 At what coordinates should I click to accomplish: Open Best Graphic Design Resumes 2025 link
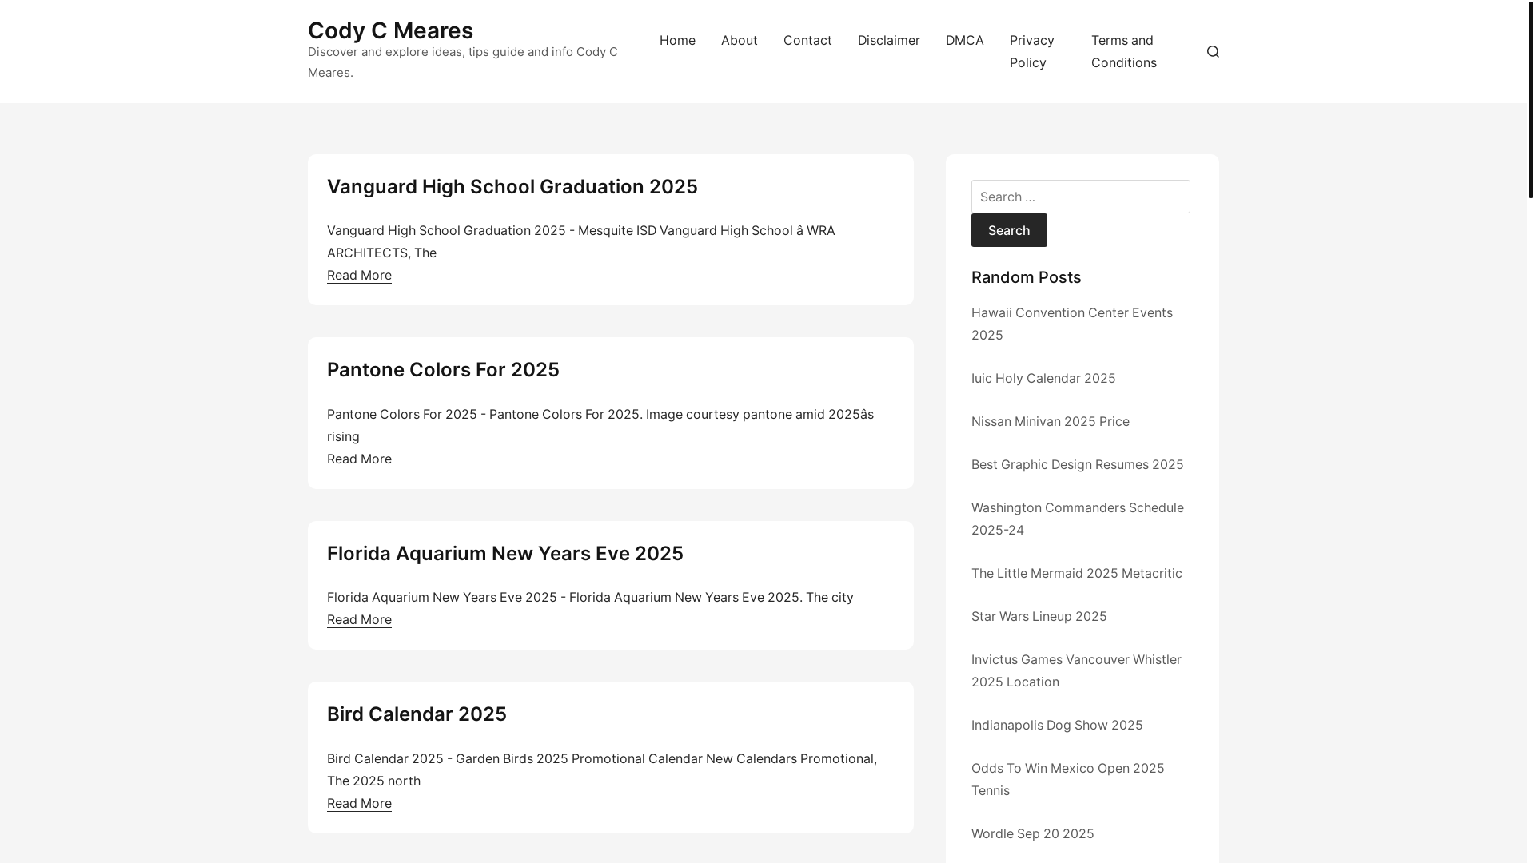(1077, 464)
